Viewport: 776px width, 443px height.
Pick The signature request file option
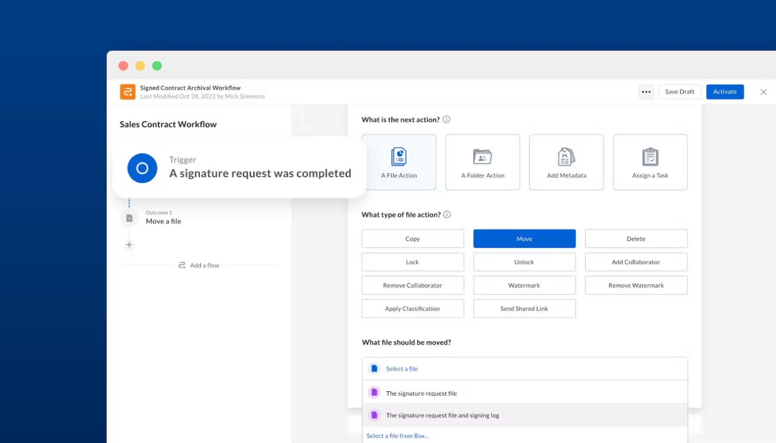point(525,393)
